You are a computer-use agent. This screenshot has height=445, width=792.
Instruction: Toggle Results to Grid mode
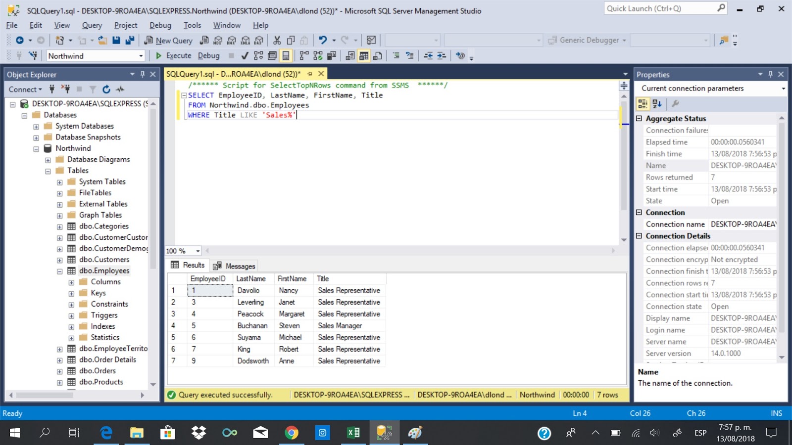coord(364,56)
